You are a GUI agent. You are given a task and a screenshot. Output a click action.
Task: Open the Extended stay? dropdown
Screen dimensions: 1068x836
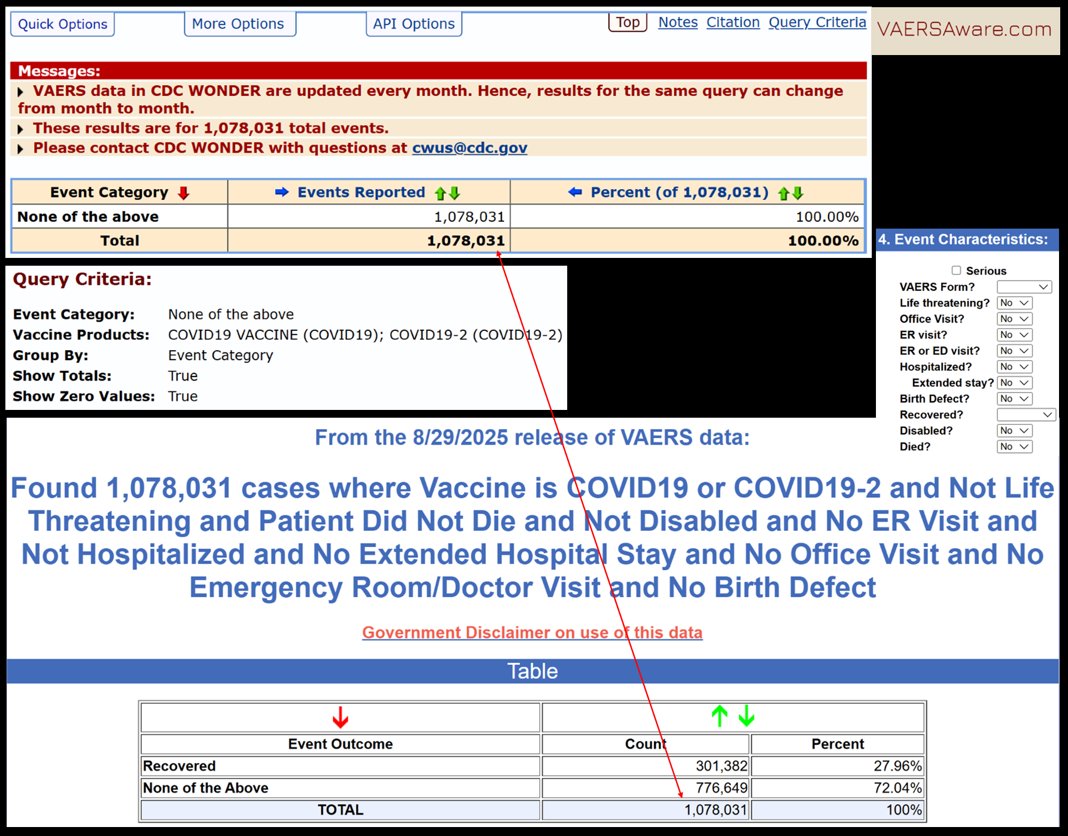1015,383
